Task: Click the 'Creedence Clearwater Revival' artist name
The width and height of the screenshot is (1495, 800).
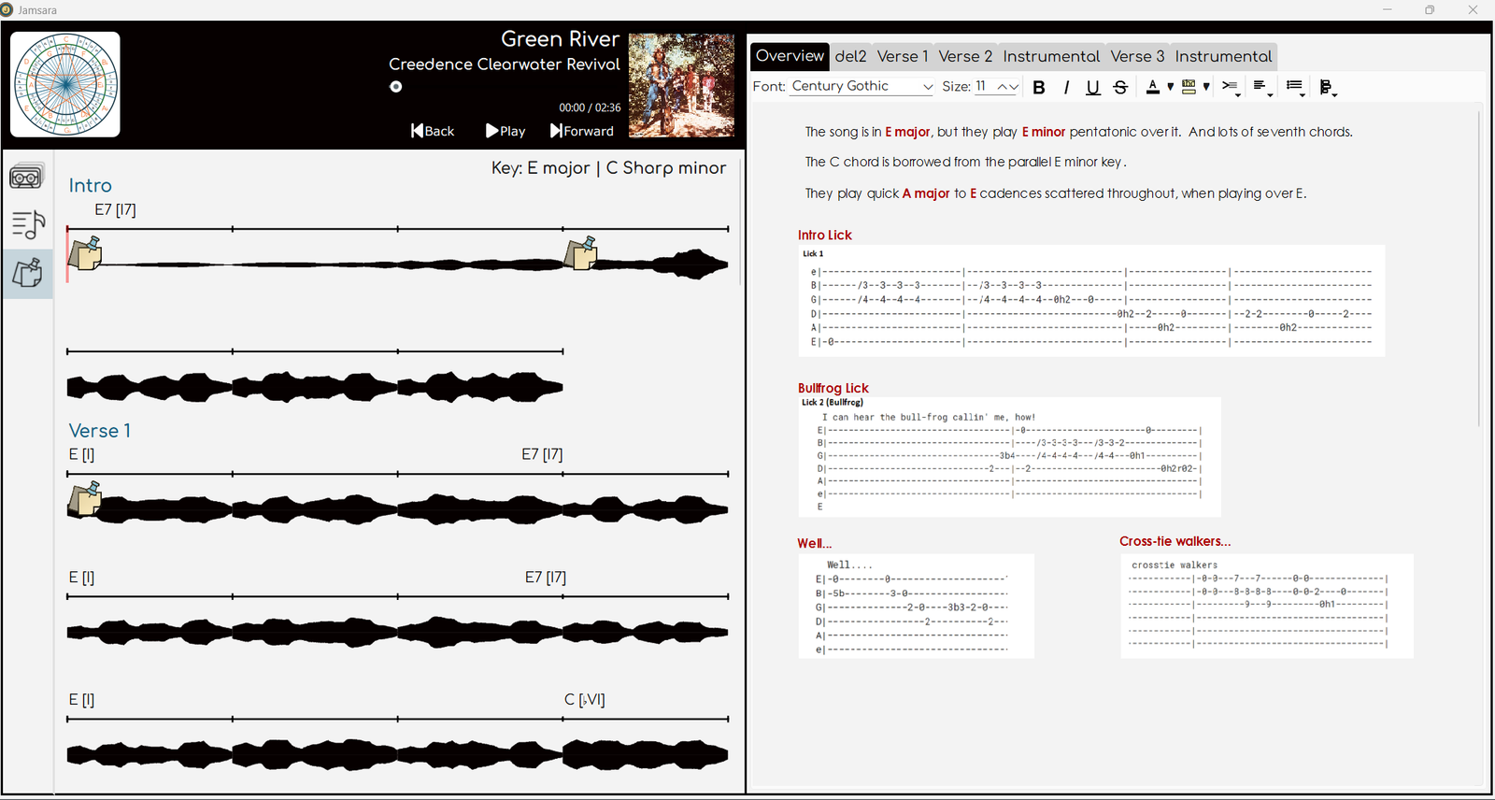Action: coord(505,64)
